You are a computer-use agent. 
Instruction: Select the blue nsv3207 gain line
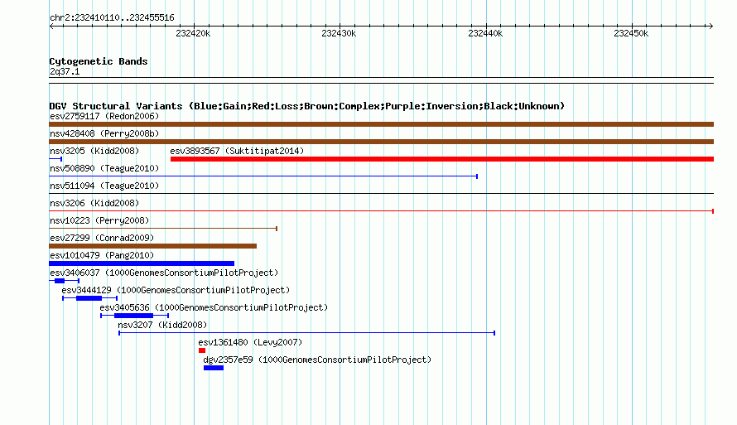pos(307,333)
